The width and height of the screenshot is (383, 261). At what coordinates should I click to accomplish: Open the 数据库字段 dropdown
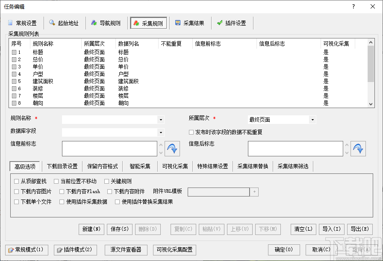[161, 132]
